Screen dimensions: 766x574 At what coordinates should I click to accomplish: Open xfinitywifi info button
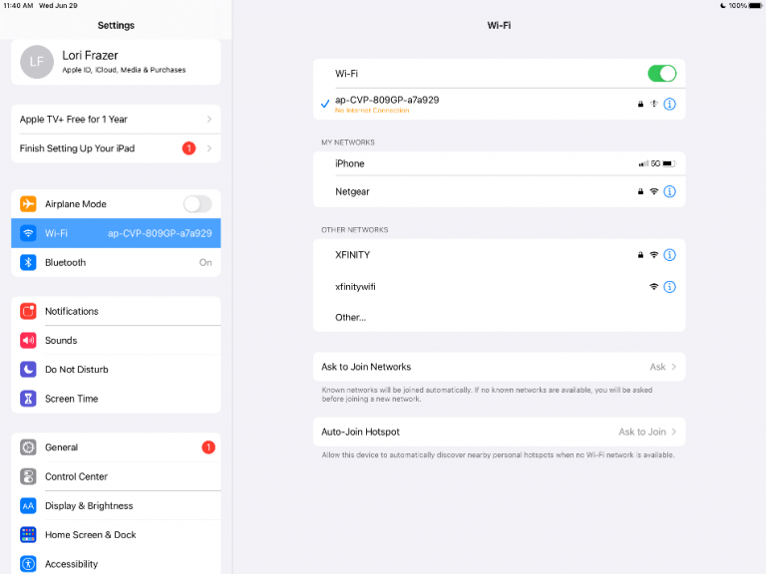669,287
